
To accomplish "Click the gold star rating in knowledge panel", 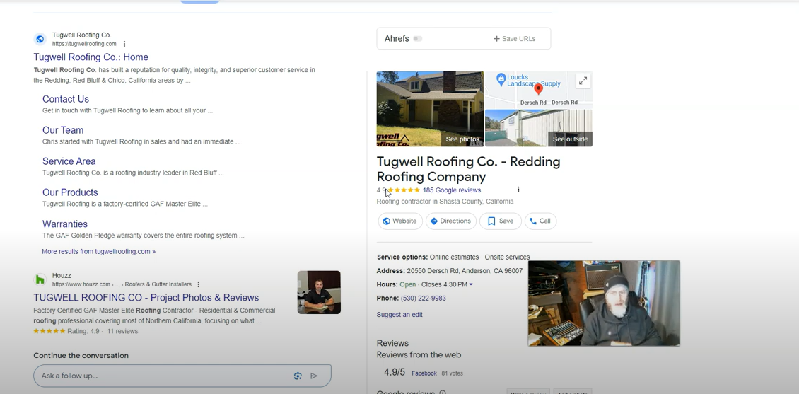I will click(404, 190).
